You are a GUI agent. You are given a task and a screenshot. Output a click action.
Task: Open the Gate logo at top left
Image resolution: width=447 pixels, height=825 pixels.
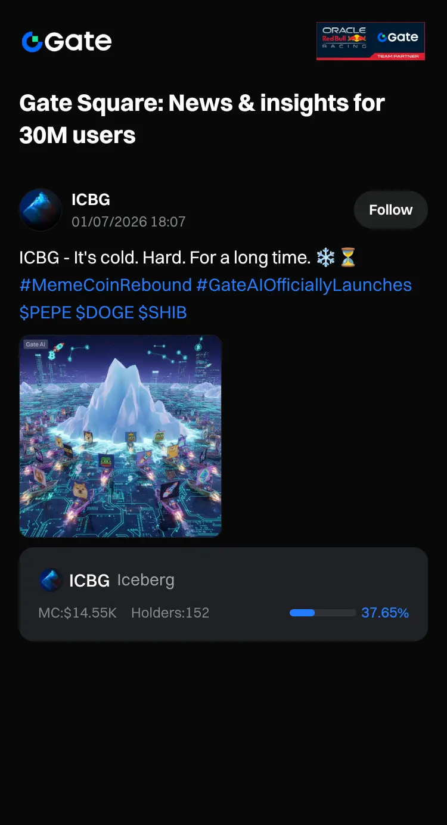click(67, 42)
